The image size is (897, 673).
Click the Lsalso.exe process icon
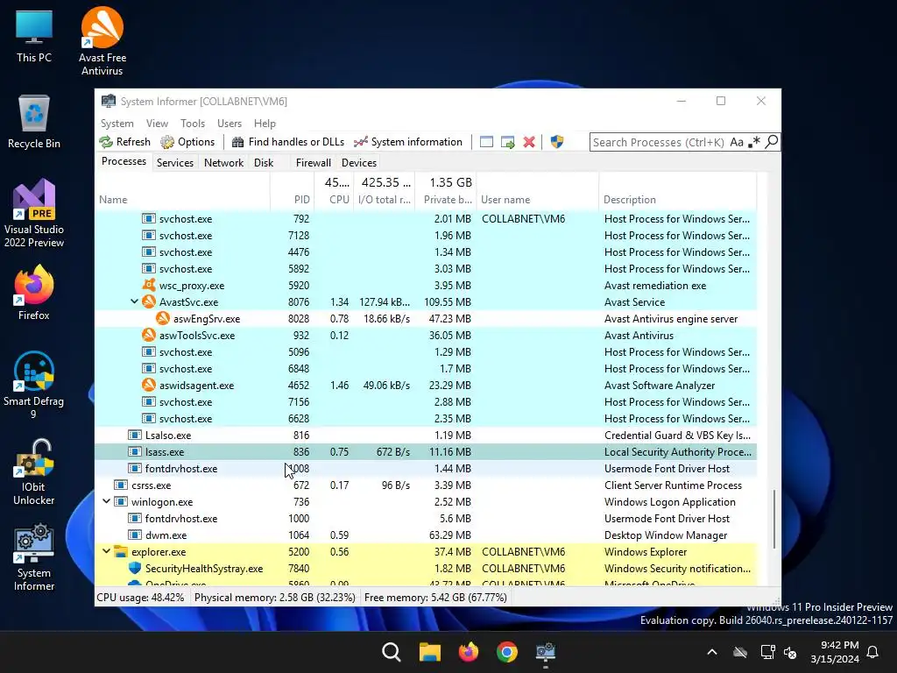134,435
